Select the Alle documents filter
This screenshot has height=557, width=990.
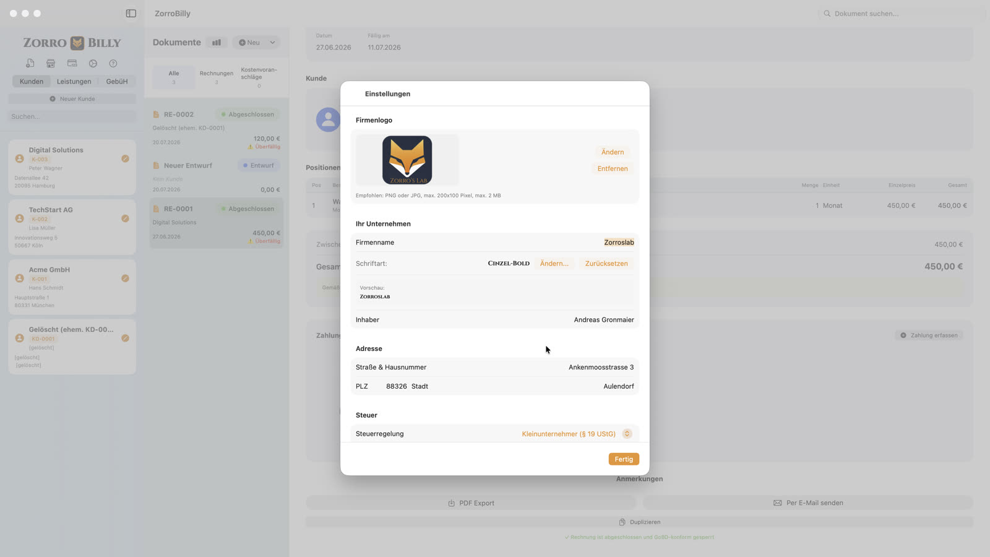click(174, 77)
